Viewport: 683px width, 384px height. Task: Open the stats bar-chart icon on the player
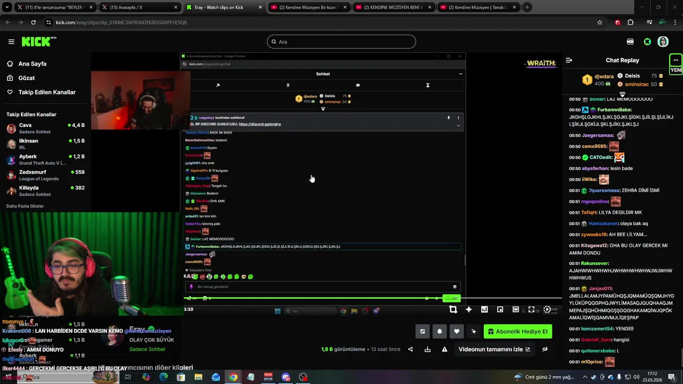(485, 309)
